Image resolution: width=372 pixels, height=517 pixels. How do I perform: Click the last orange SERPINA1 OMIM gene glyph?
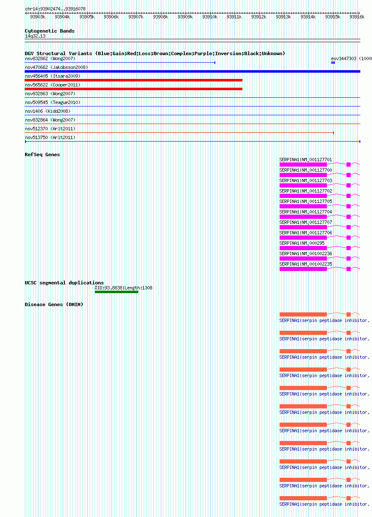point(319,498)
